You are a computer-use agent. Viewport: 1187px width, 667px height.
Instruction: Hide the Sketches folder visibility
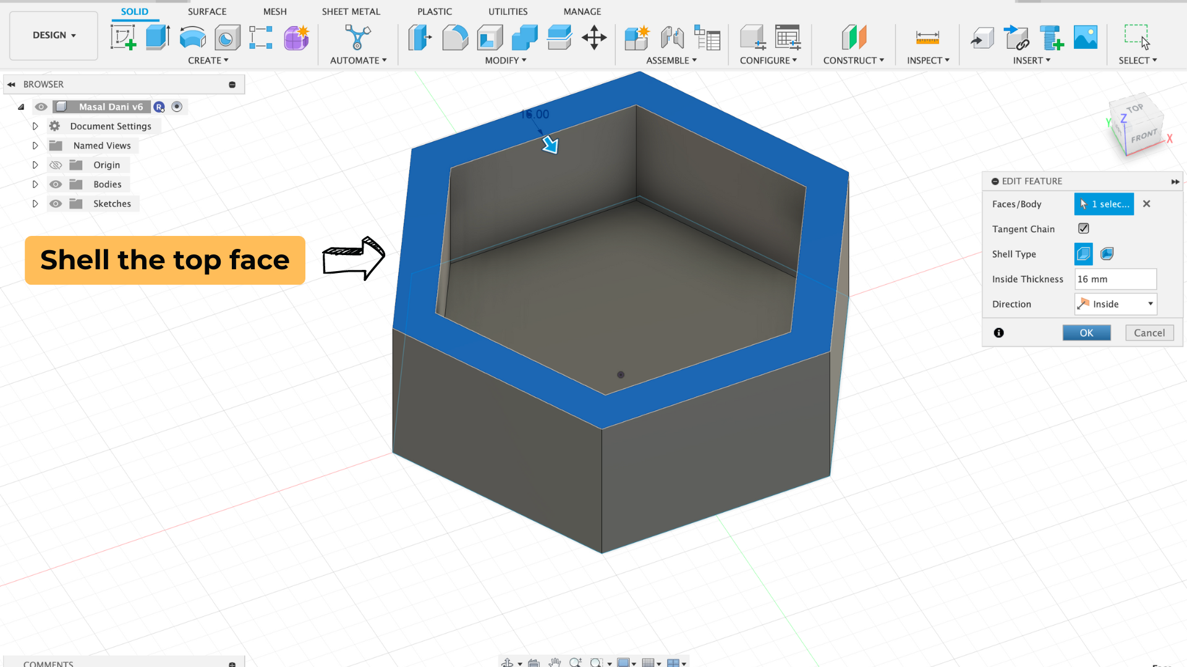pyautogui.click(x=56, y=204)
